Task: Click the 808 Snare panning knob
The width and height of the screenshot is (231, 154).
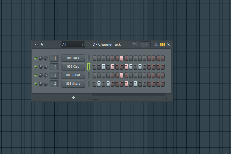Action: pos(41,84)
